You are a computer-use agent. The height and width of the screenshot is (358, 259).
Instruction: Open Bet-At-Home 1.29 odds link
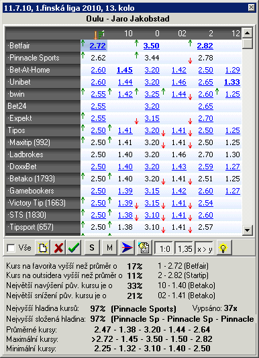[x=233, y=70]
